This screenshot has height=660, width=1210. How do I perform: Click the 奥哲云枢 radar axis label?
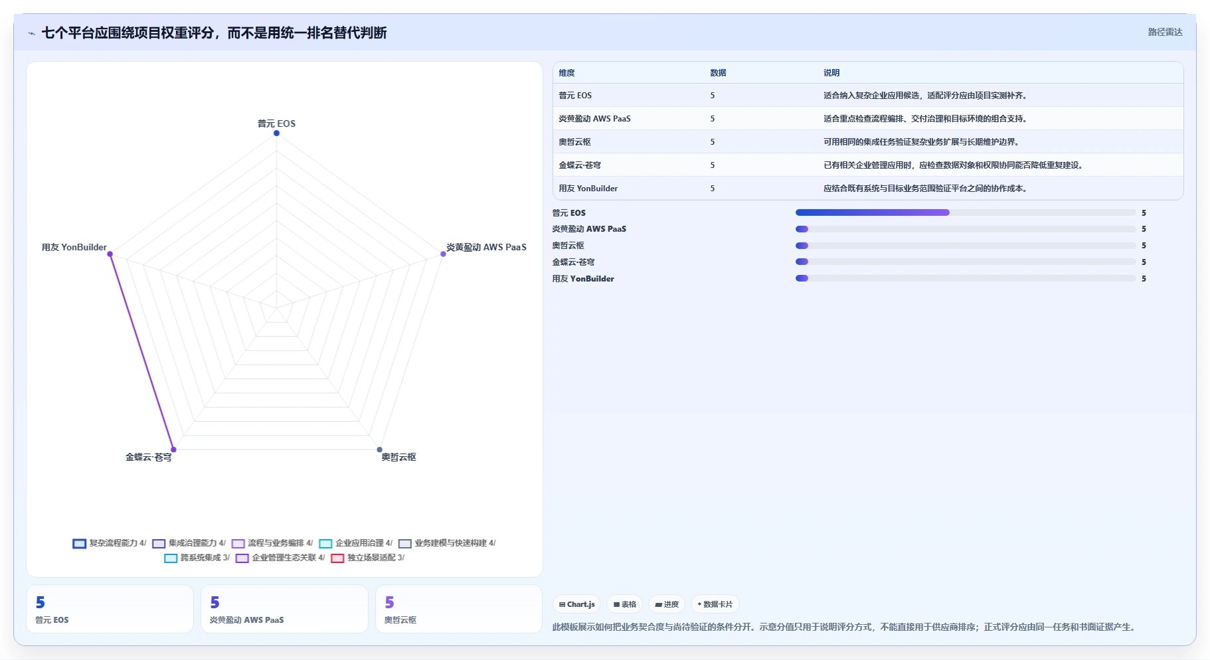[398, 457]
